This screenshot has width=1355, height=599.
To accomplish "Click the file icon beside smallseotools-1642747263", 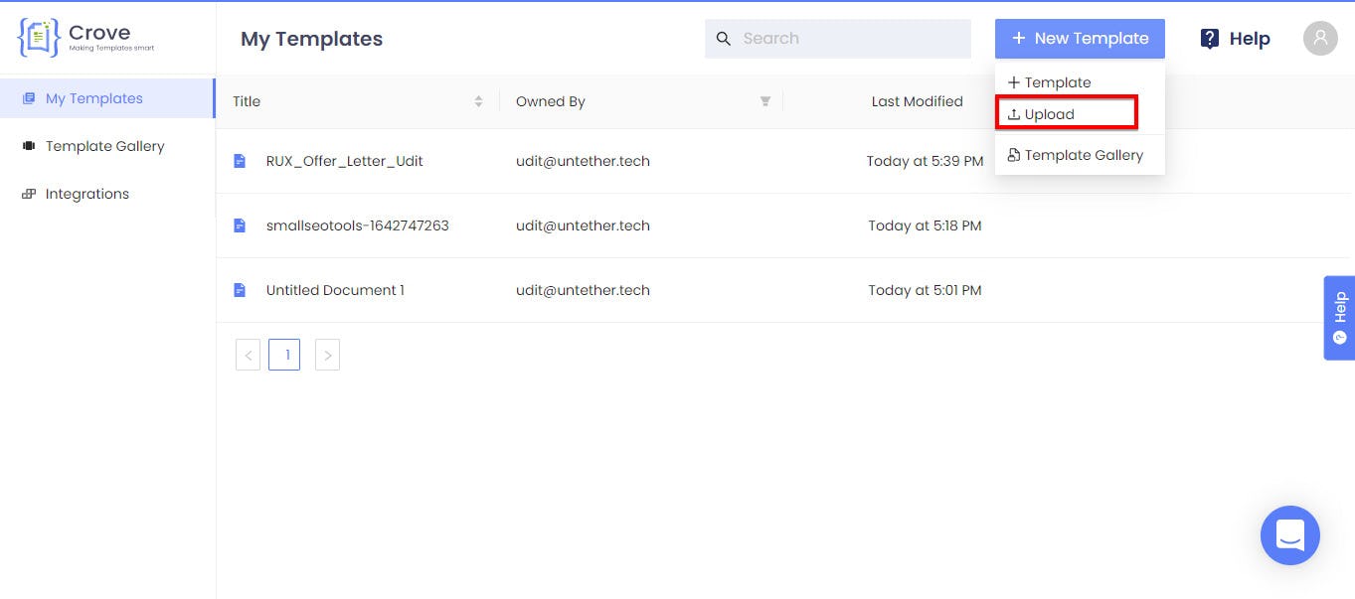I will (240, 225).
